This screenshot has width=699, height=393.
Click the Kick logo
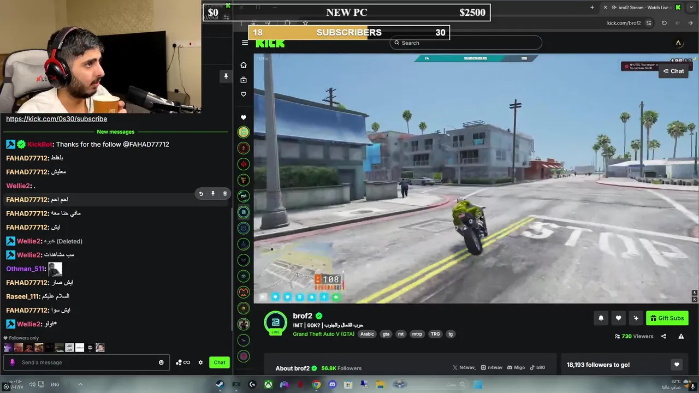click(x=270, y=43)
